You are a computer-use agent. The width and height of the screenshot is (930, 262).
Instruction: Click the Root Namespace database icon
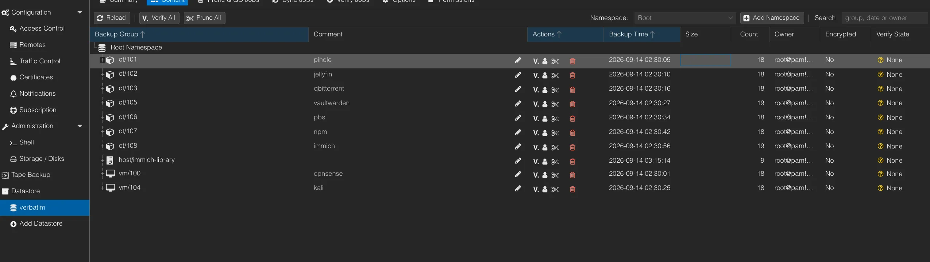[x=102, y=48]
